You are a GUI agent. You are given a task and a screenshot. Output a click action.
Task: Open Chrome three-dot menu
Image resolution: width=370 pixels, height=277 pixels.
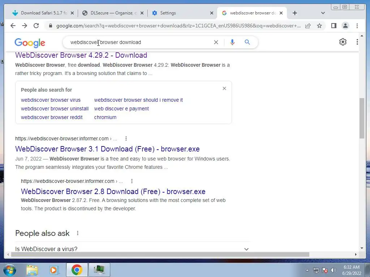coord(357,26)
